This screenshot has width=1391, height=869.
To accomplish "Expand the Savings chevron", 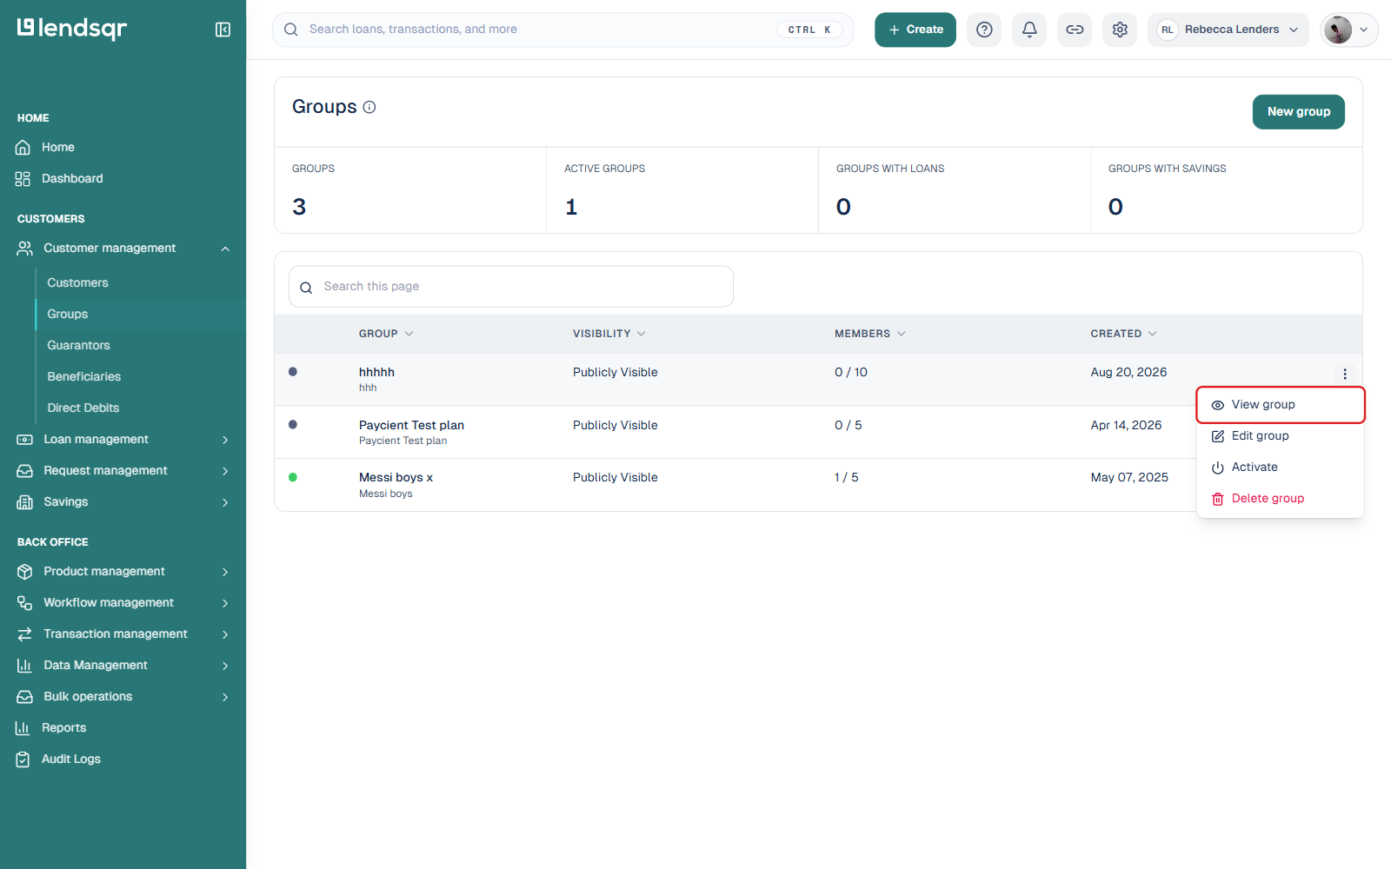I will [x=225, y=502].
